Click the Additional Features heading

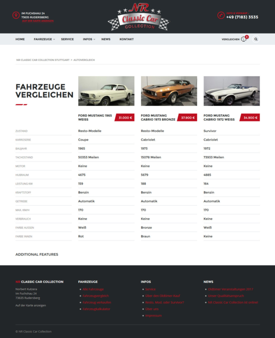coord(37,255)
